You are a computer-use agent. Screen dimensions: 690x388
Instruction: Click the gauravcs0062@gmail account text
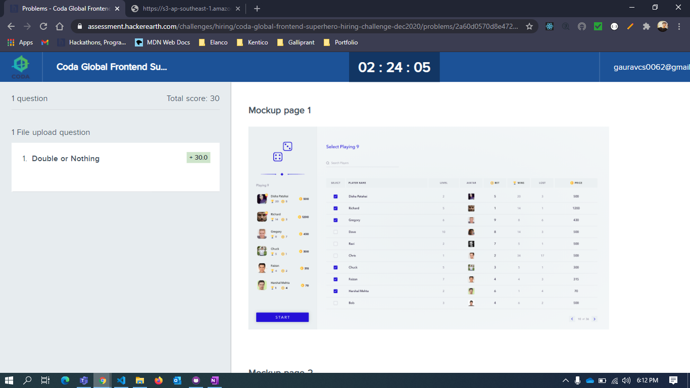(652, 67)
